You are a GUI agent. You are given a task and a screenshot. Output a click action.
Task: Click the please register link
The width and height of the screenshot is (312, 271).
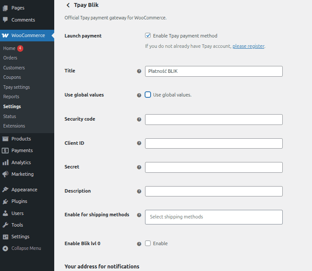[248, 46]
